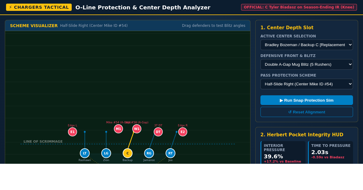Screen dimensions: 363x190
Task: Click the 'Half-Slide Right (Center Mike ID #54)' subtitle
Action: click(x=94, y=26)
